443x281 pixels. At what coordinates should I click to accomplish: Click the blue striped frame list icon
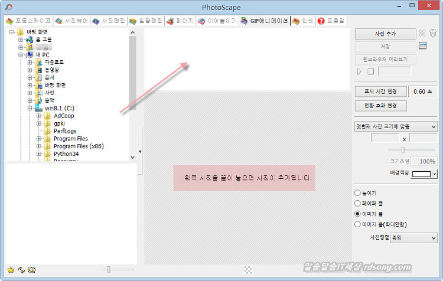tap(422, 46)
